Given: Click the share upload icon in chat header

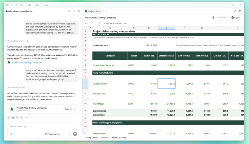Looking at the screenshot, I should 74,11.
